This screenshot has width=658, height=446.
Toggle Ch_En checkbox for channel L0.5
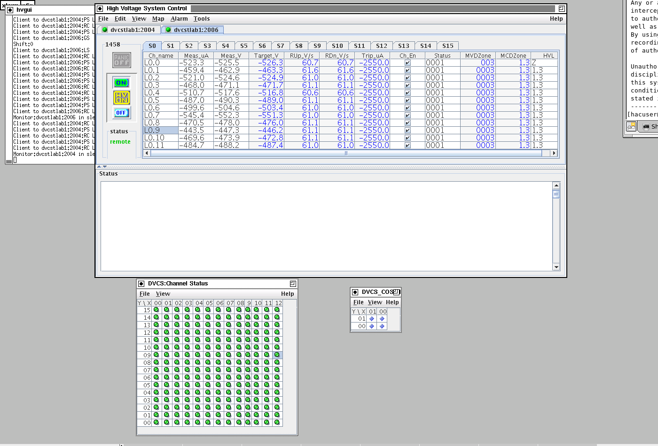coord(407,100)
